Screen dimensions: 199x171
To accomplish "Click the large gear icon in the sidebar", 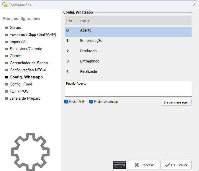I will 30,152.
